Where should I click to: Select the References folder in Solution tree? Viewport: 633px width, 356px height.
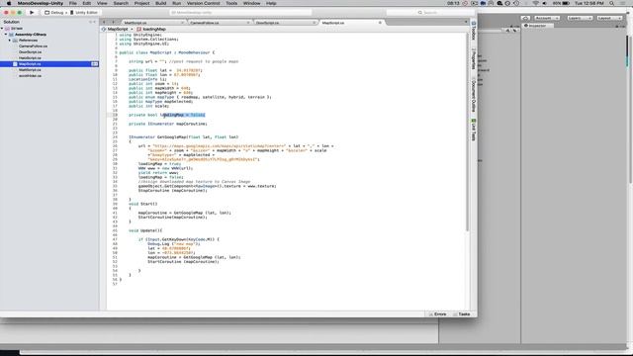28,41
